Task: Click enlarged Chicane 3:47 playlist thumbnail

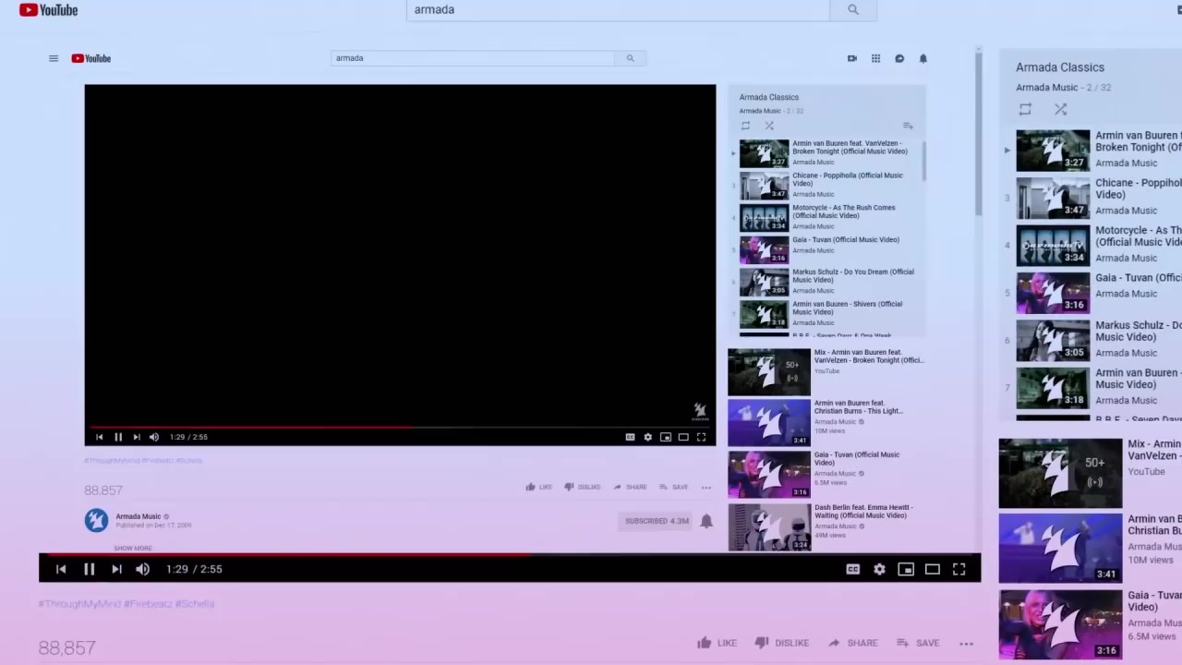Action: (x=1053, y=198)
